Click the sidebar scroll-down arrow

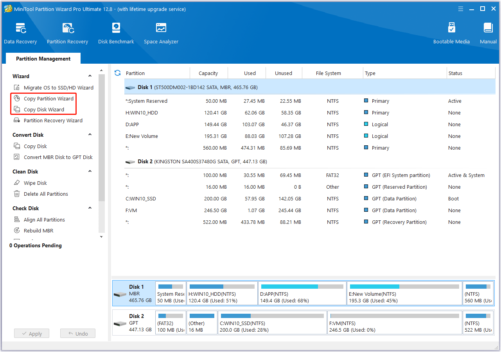pyautogui.click(x=102, y=237)
